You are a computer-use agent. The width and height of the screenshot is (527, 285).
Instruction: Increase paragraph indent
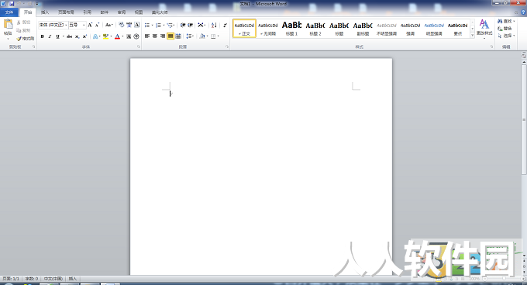pyautogui.click(x=190, y=25)
